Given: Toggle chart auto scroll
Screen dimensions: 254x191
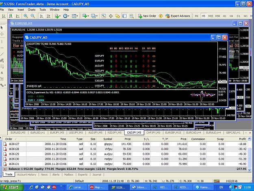Looking at the screenshot, I should 41,16.
